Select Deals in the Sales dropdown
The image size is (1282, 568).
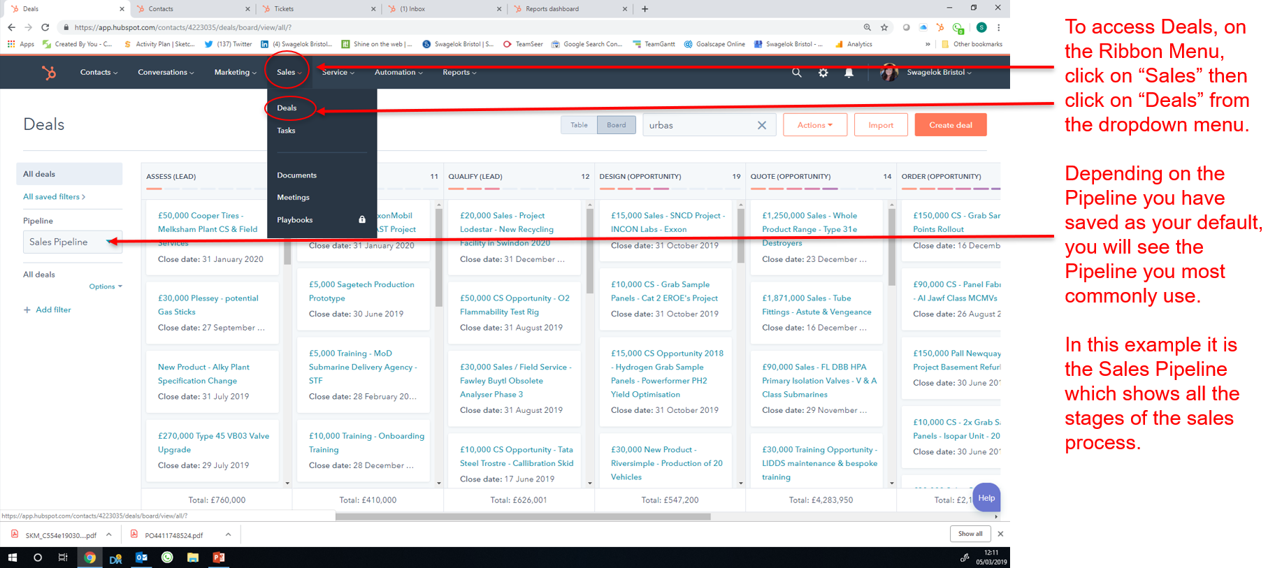[x=287, y=108]
